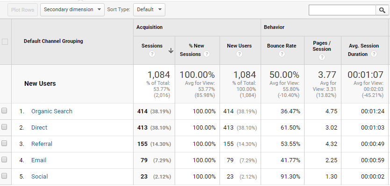Sort by Pages / Session column header
This screenshot has width=390, height=186.
point(322,46)
